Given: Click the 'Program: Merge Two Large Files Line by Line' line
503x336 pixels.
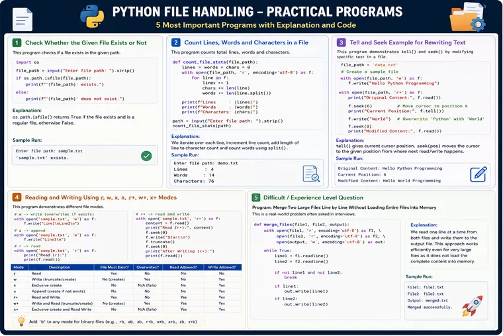Looking at the screenshot, I should 344,207.
